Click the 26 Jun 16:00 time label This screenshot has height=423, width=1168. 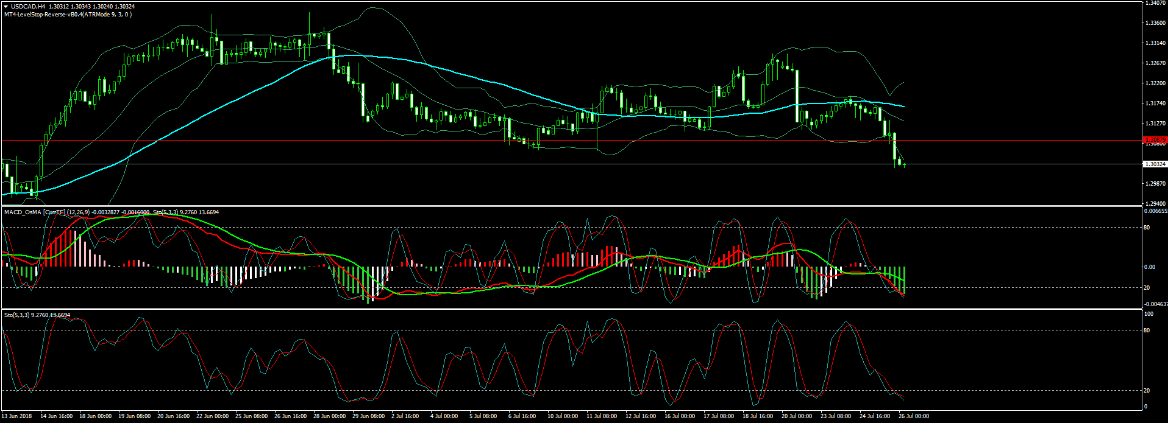290,416
